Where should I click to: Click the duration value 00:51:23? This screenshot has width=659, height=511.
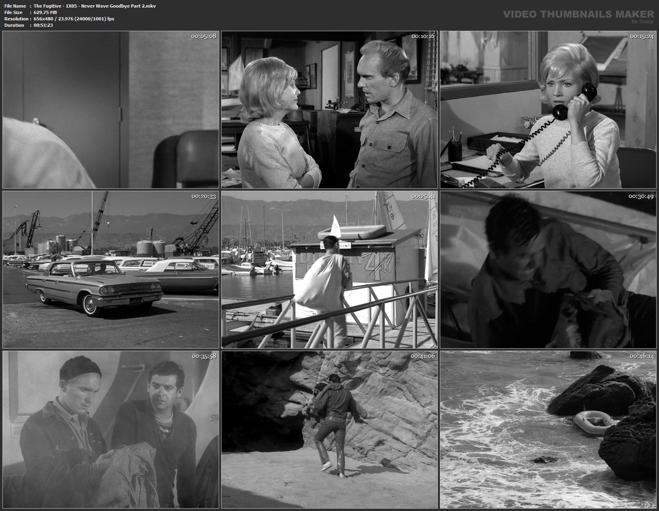[x=43, y=25]
